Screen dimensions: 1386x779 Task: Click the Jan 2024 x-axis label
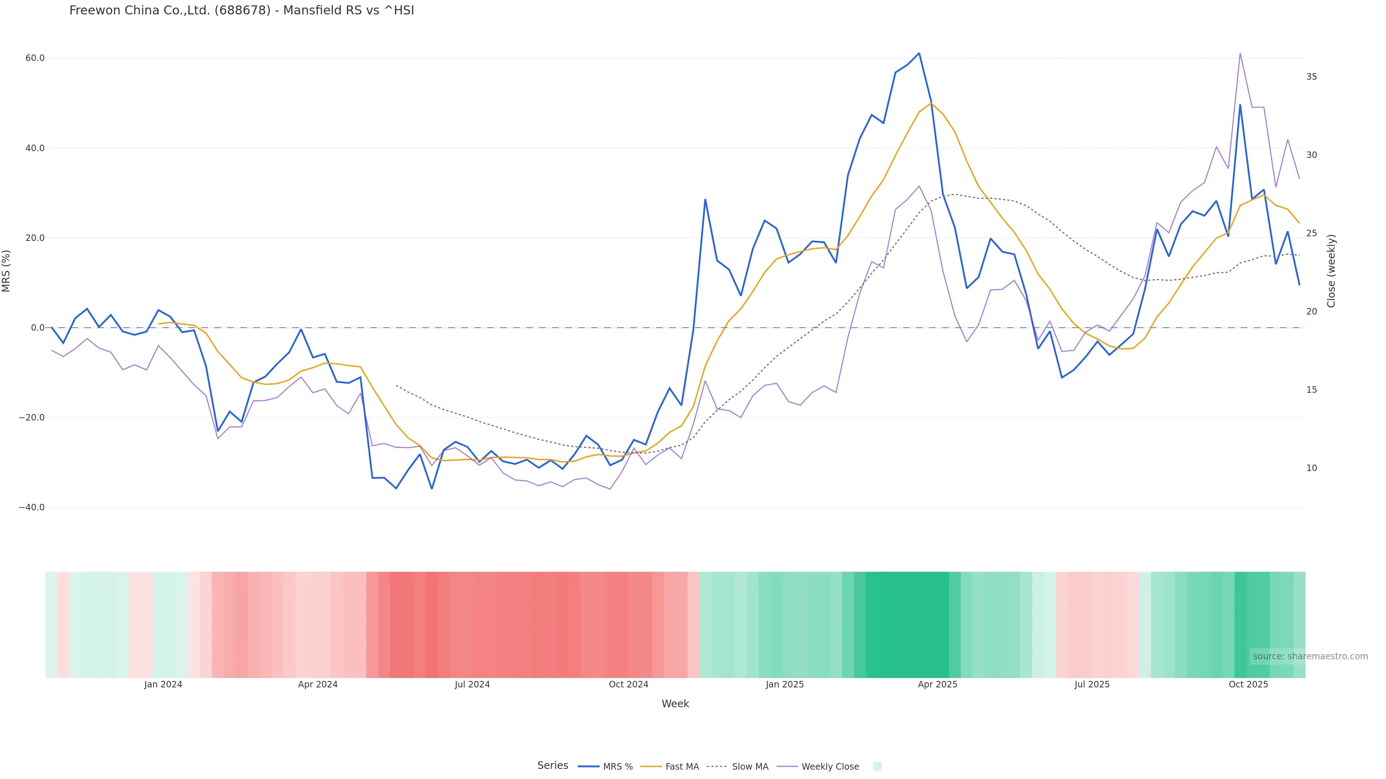pyautogui.click(x=163, y=685)
